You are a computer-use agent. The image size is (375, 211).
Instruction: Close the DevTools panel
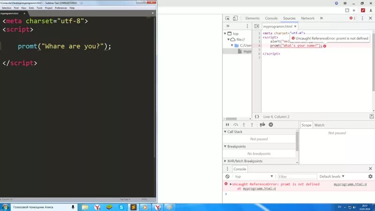(x=370, y=18)
